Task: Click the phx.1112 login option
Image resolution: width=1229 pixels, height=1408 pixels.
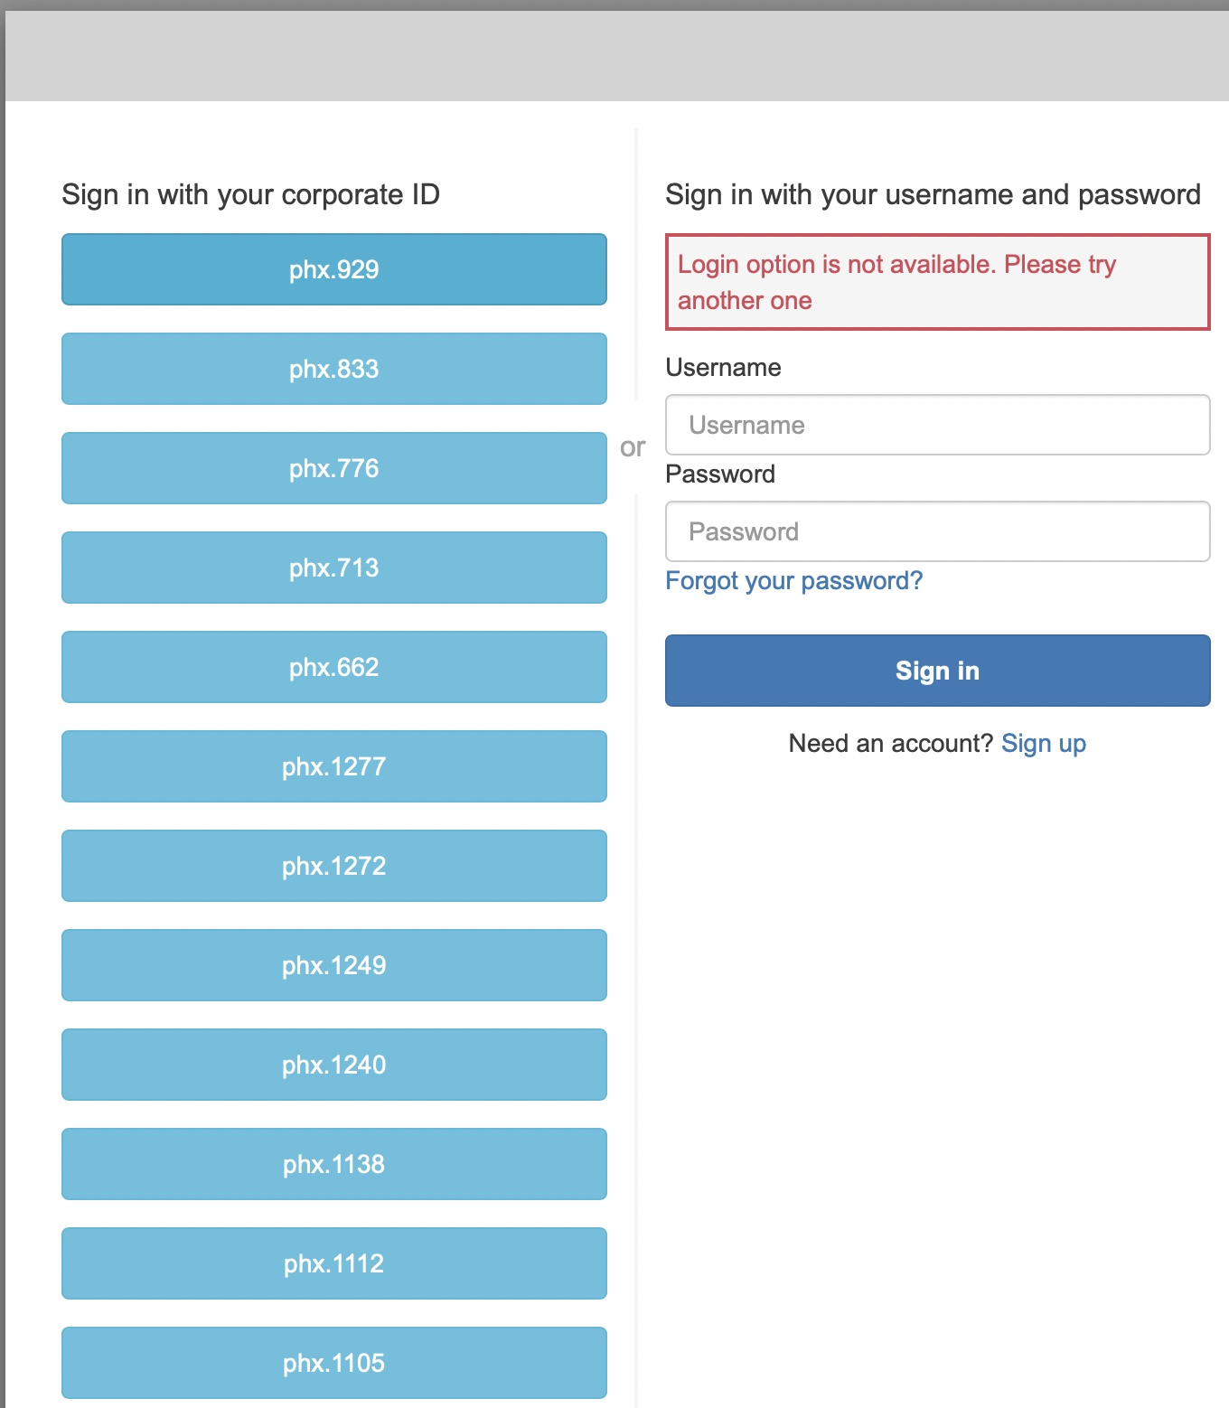Action: coord(333,1263)
